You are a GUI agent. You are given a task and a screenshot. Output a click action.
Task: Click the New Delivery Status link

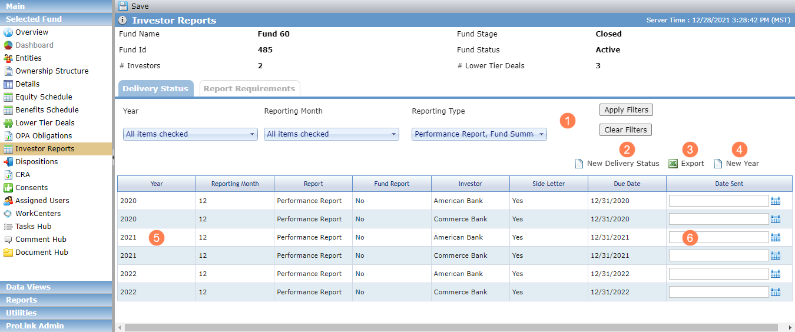(x=623, y=164)
